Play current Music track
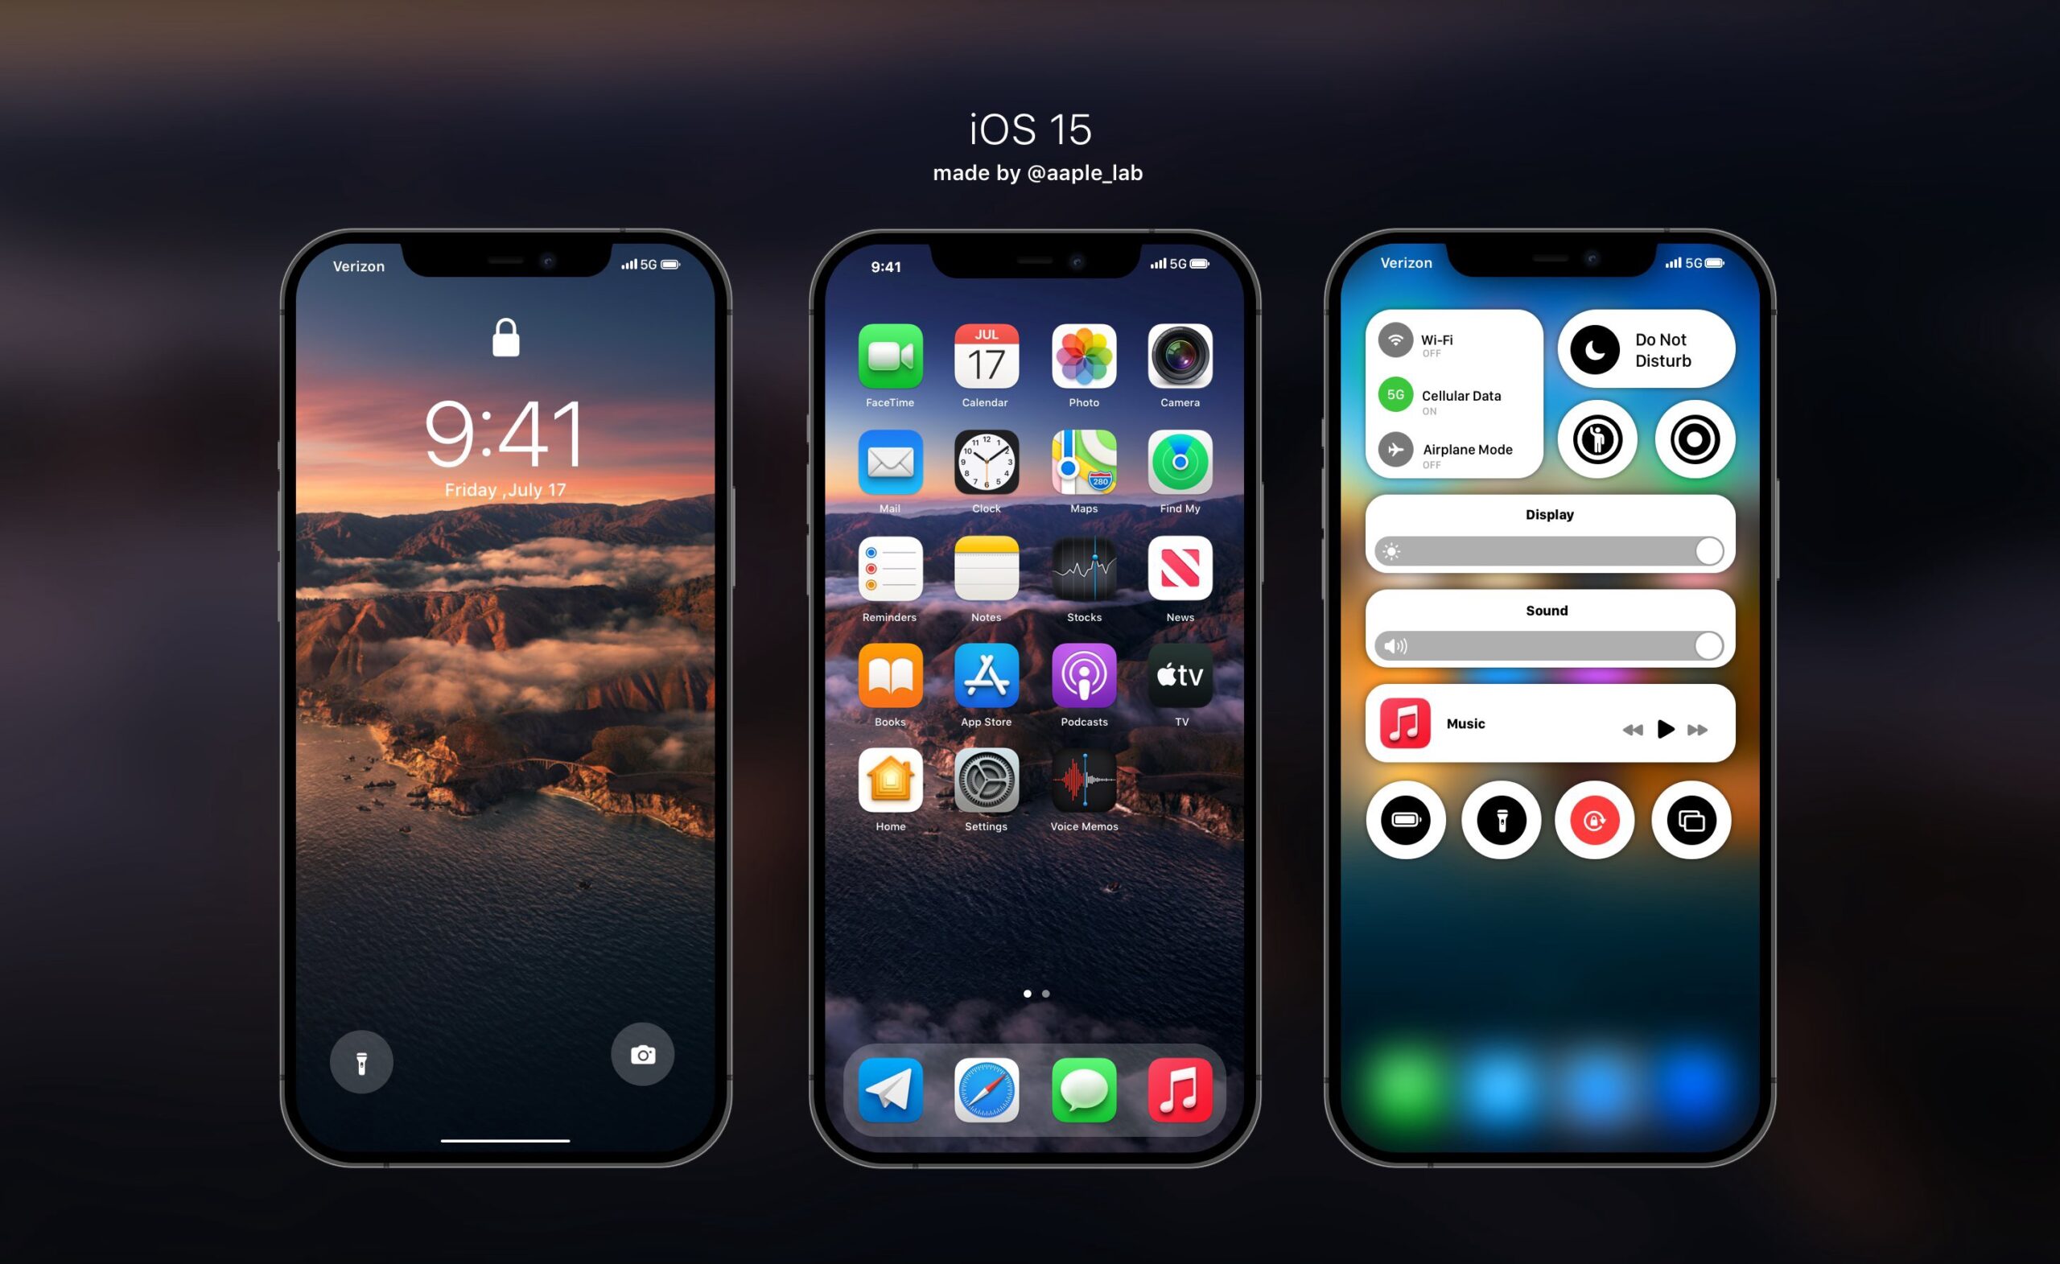 tap(1664, 721)
